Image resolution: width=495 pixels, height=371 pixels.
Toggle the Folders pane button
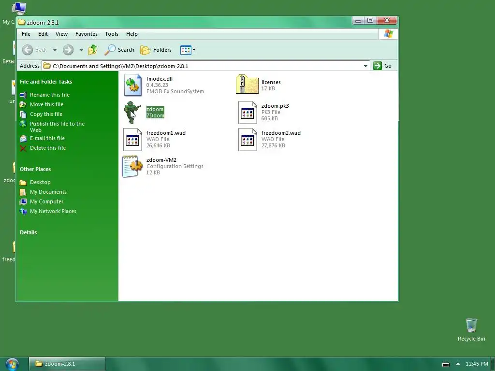[156, 50]
